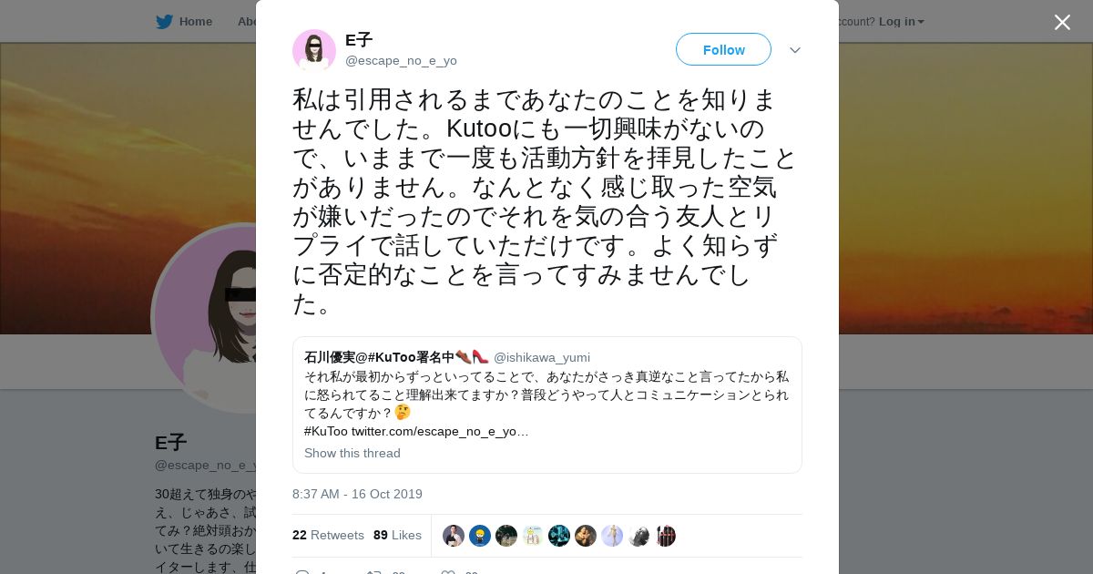
Task: Open the tweet options chevron menu
Action: click(x=795, y=50)
